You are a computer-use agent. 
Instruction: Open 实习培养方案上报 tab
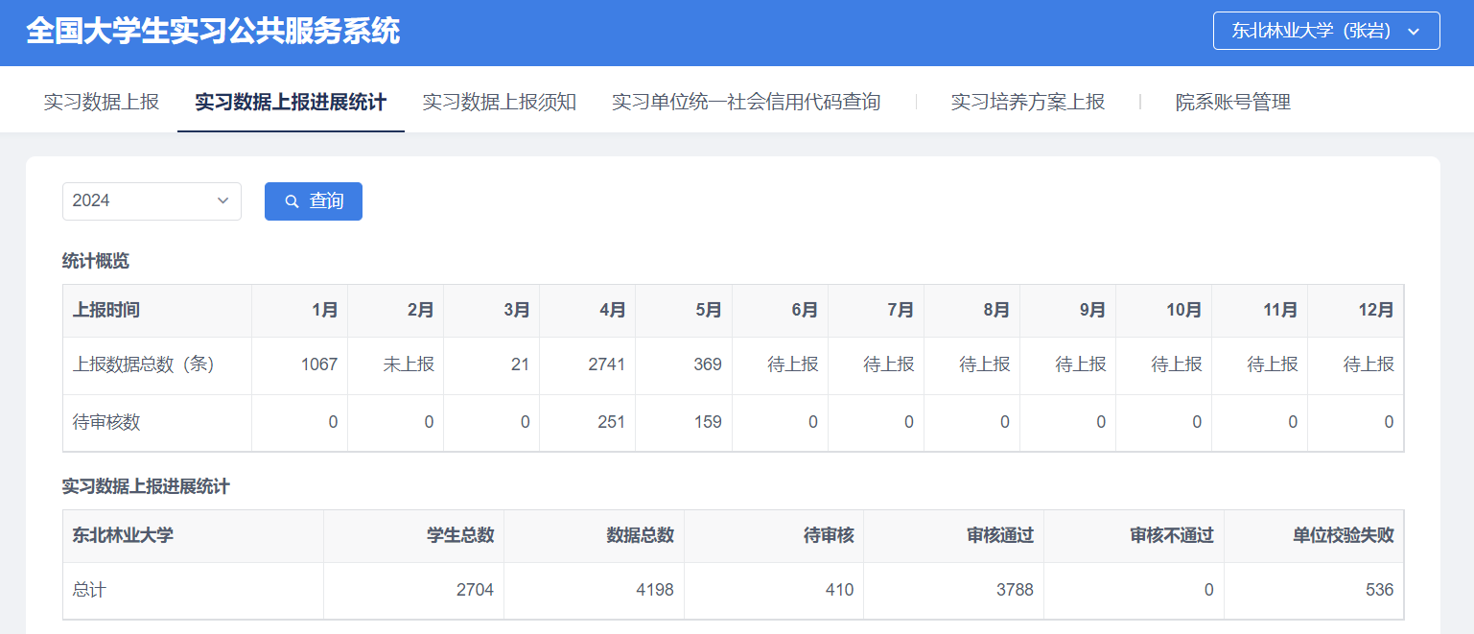coord(1027,102)
